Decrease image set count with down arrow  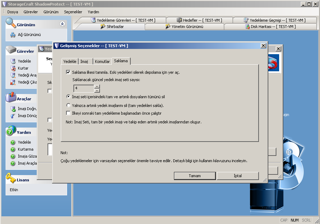[97, 91]
